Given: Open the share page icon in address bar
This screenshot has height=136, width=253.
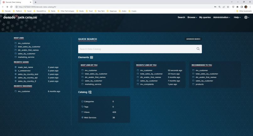Looking at the screenshot, I should pyautogui.click(x=223, y=7).
